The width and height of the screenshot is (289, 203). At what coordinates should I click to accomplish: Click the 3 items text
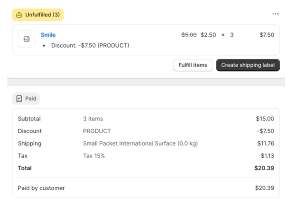[93, 119]
